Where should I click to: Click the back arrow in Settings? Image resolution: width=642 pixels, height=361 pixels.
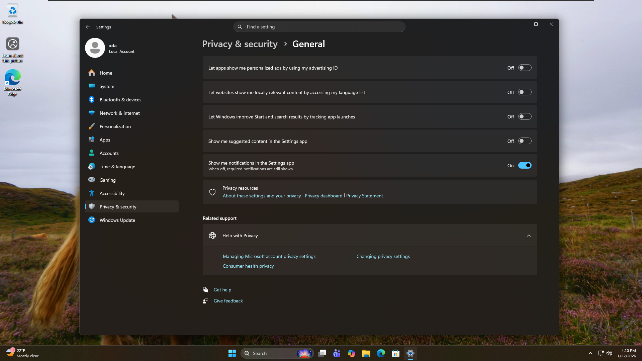tap(88, 27)
